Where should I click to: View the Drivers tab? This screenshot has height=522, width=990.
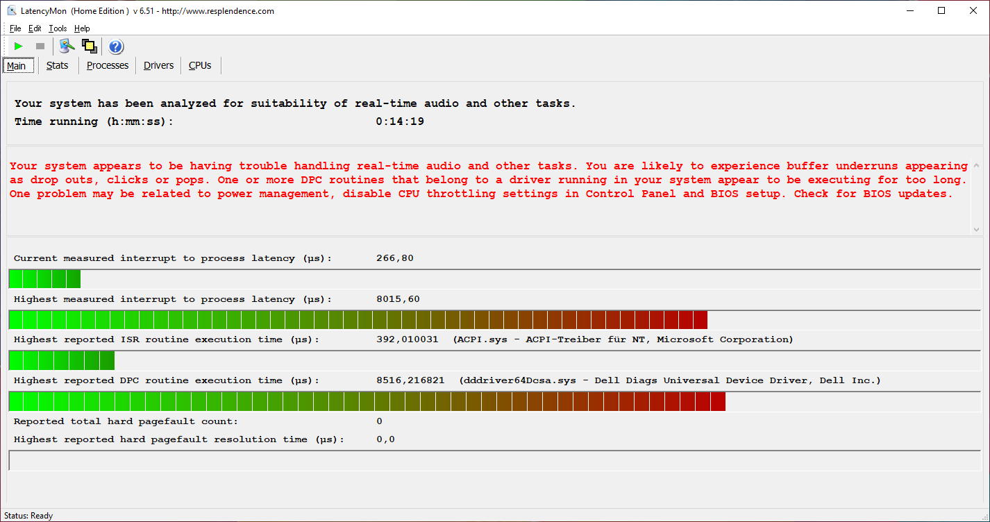tap(158, 65)
